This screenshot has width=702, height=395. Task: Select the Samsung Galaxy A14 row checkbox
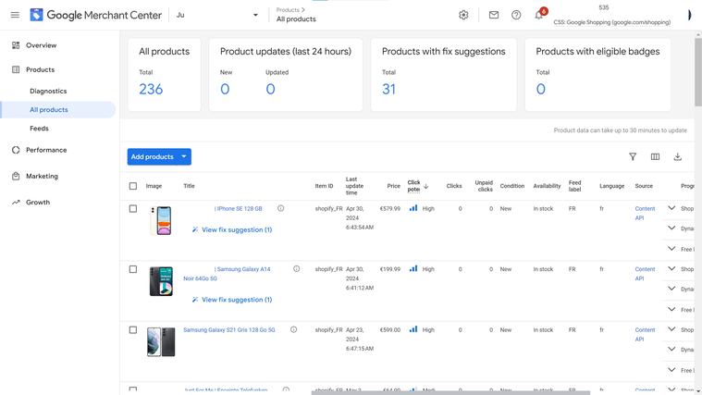point(133,270)
